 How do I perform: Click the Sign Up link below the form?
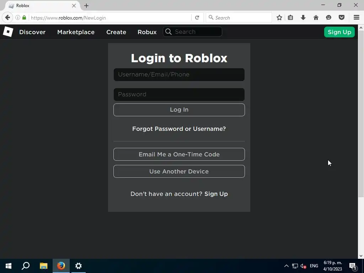click(x=216, y=194)
